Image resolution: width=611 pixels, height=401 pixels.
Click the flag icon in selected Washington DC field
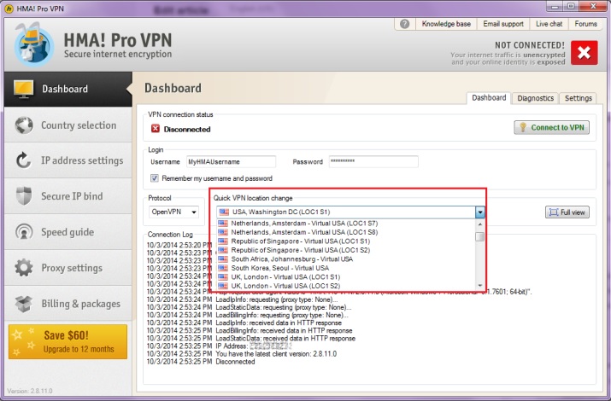(224, 212)
